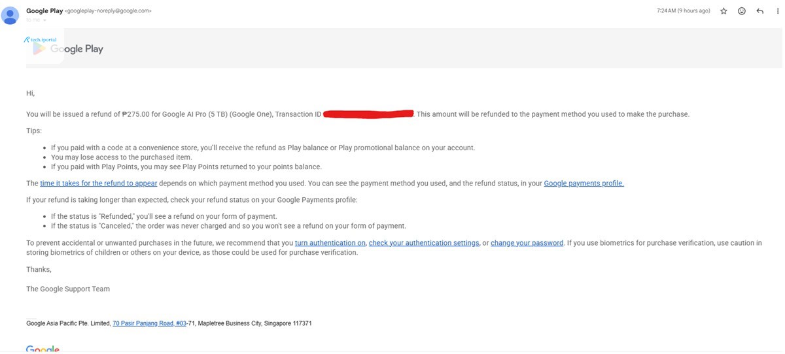Click the 'change your password' link
785x354 pixels.
pyautogui.click(x=527, y=243)
